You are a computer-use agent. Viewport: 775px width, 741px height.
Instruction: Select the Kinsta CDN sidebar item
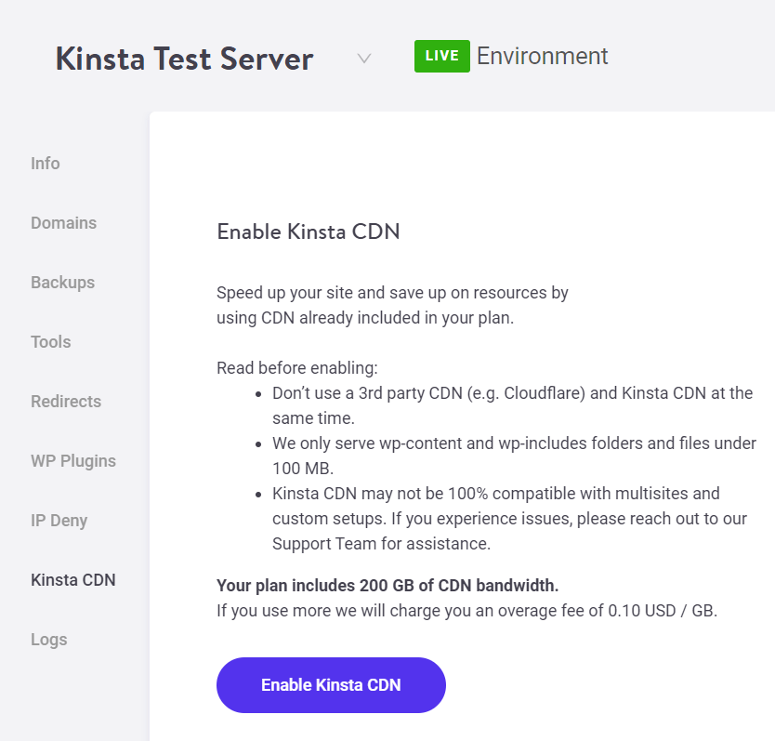tap(73, 580)
